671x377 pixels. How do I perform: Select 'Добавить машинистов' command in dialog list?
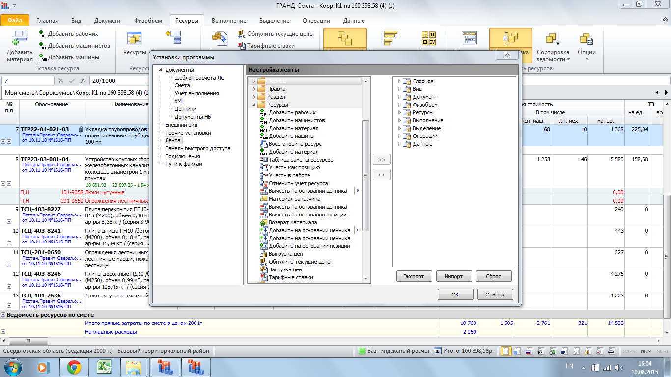pyautogui.click(x=292, y=120)
